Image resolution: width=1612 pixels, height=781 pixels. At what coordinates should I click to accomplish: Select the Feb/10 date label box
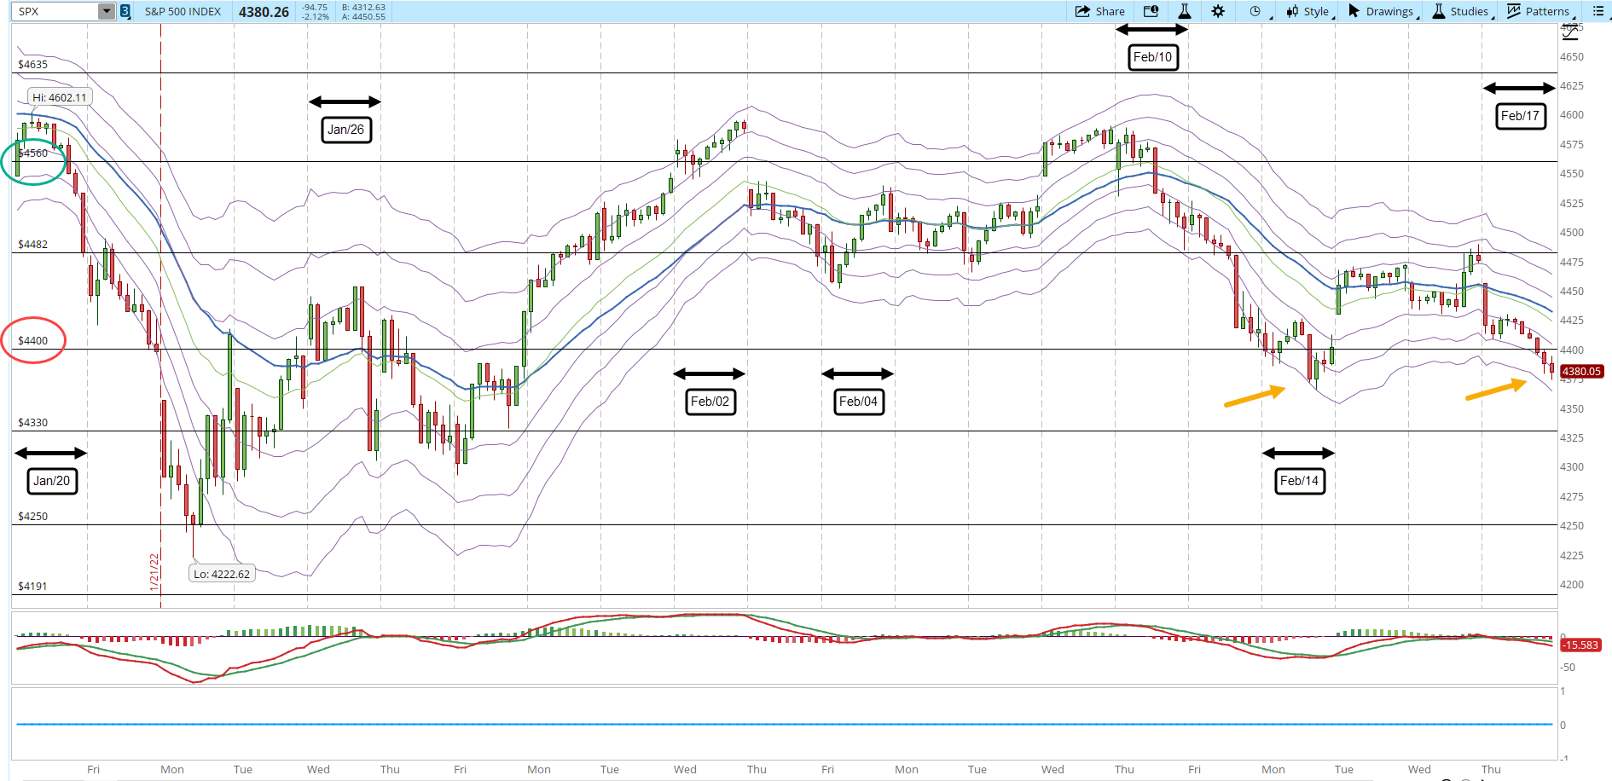(1153, 57)
